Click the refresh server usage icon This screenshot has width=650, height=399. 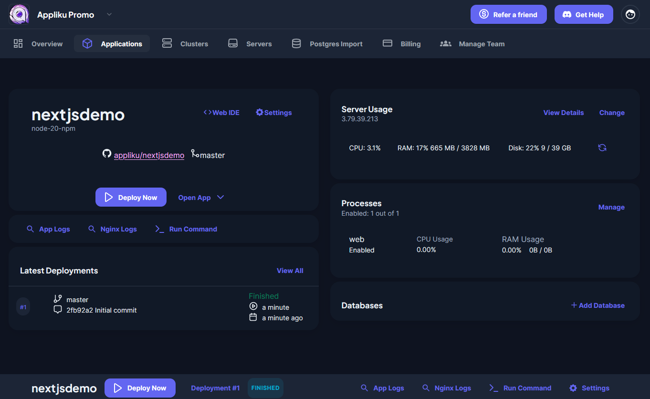pos(602,148)
